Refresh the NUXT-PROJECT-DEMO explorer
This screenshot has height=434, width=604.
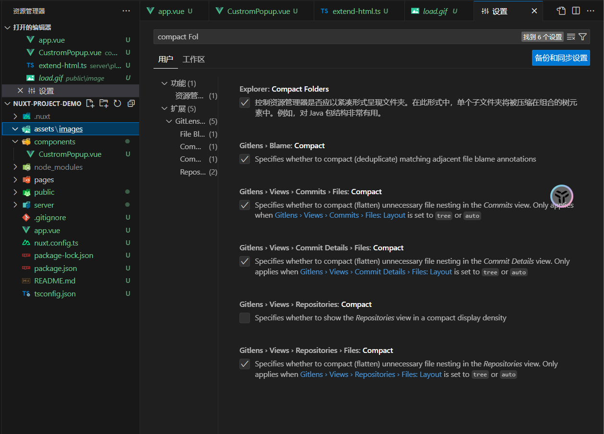tap(118, 104)
